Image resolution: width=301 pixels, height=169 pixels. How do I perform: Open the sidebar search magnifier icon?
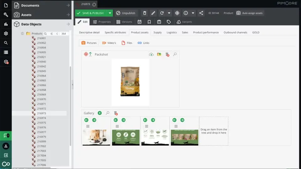pos(6,43)
